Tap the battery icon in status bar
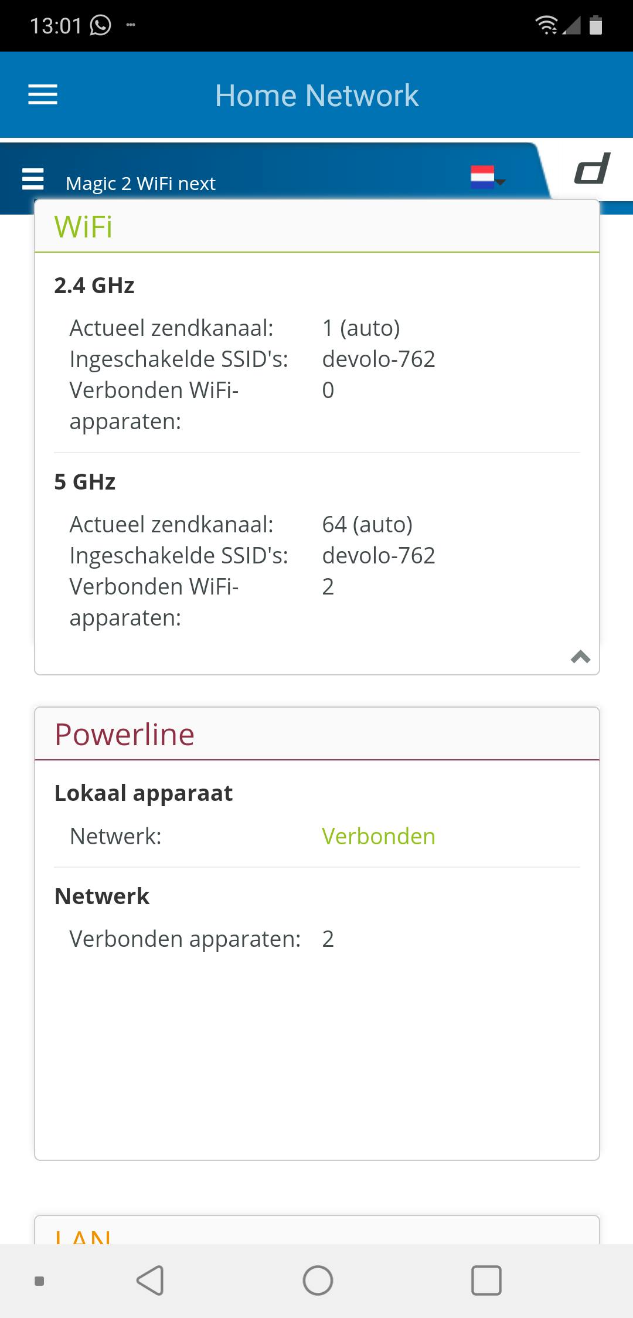Screen dimensions: 633x1318 595,25
